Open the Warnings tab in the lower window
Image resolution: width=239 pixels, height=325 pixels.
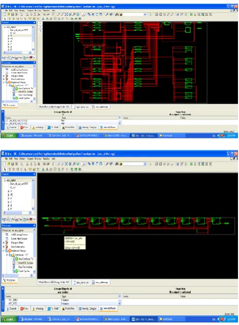(38, 309)
